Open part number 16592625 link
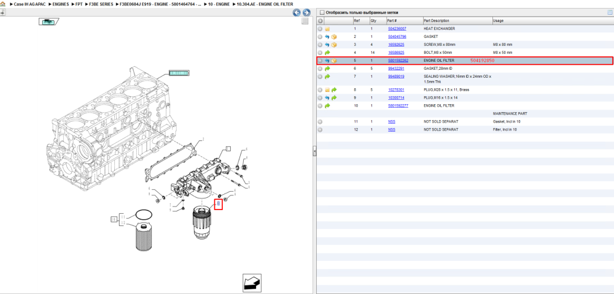This screenshot has width=614, height=294. click(396, 45)
